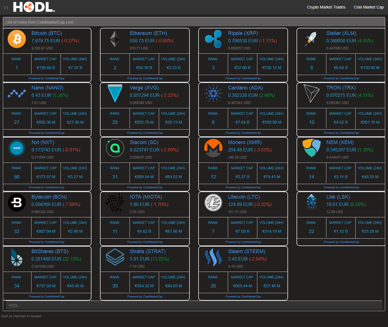Click Powered by CoinMarketCap under Stratis

click(145, 297)
